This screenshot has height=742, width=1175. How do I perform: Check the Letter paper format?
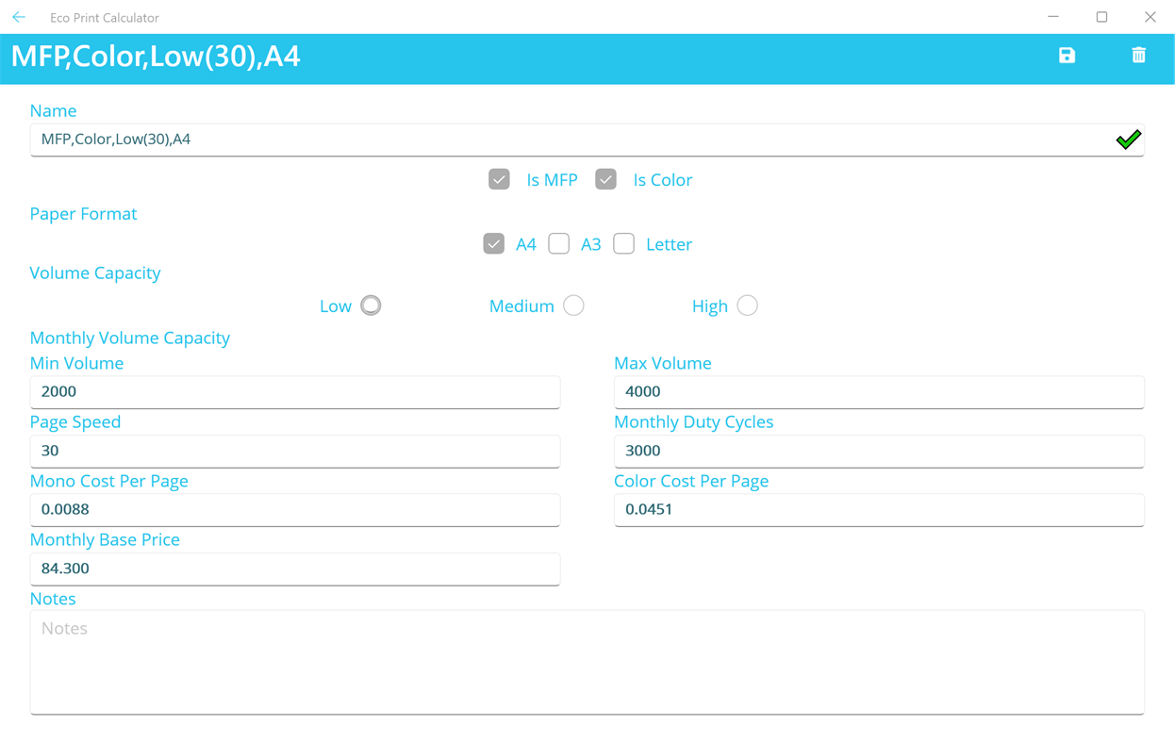pyautogui.click(x=623, y=243)
